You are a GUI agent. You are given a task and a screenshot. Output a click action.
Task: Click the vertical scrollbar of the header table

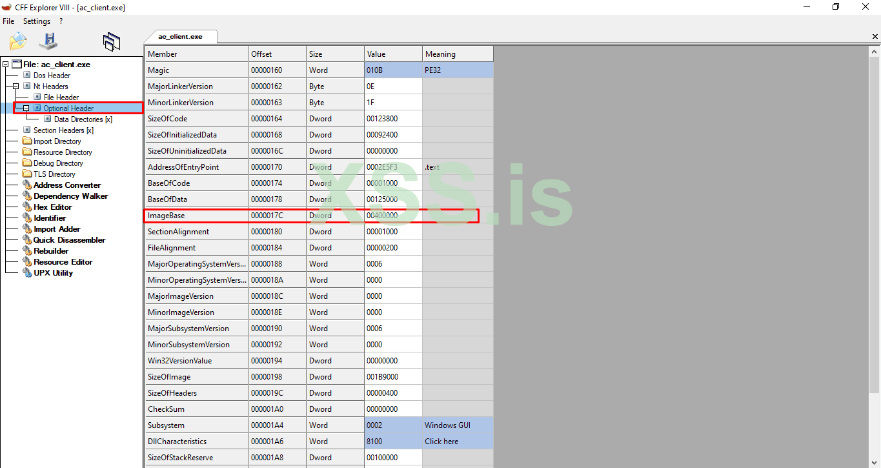(875, 256)
